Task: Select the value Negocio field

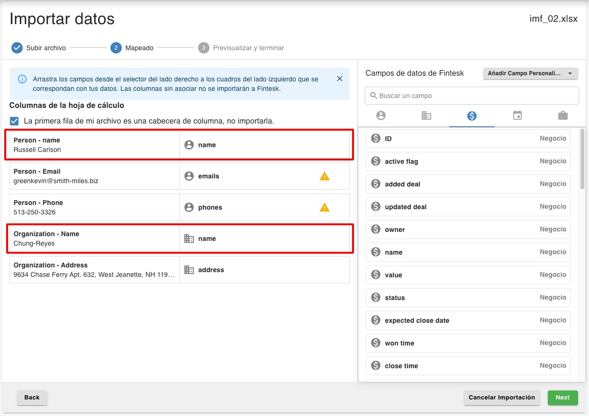Action: (x=468, y=275)
